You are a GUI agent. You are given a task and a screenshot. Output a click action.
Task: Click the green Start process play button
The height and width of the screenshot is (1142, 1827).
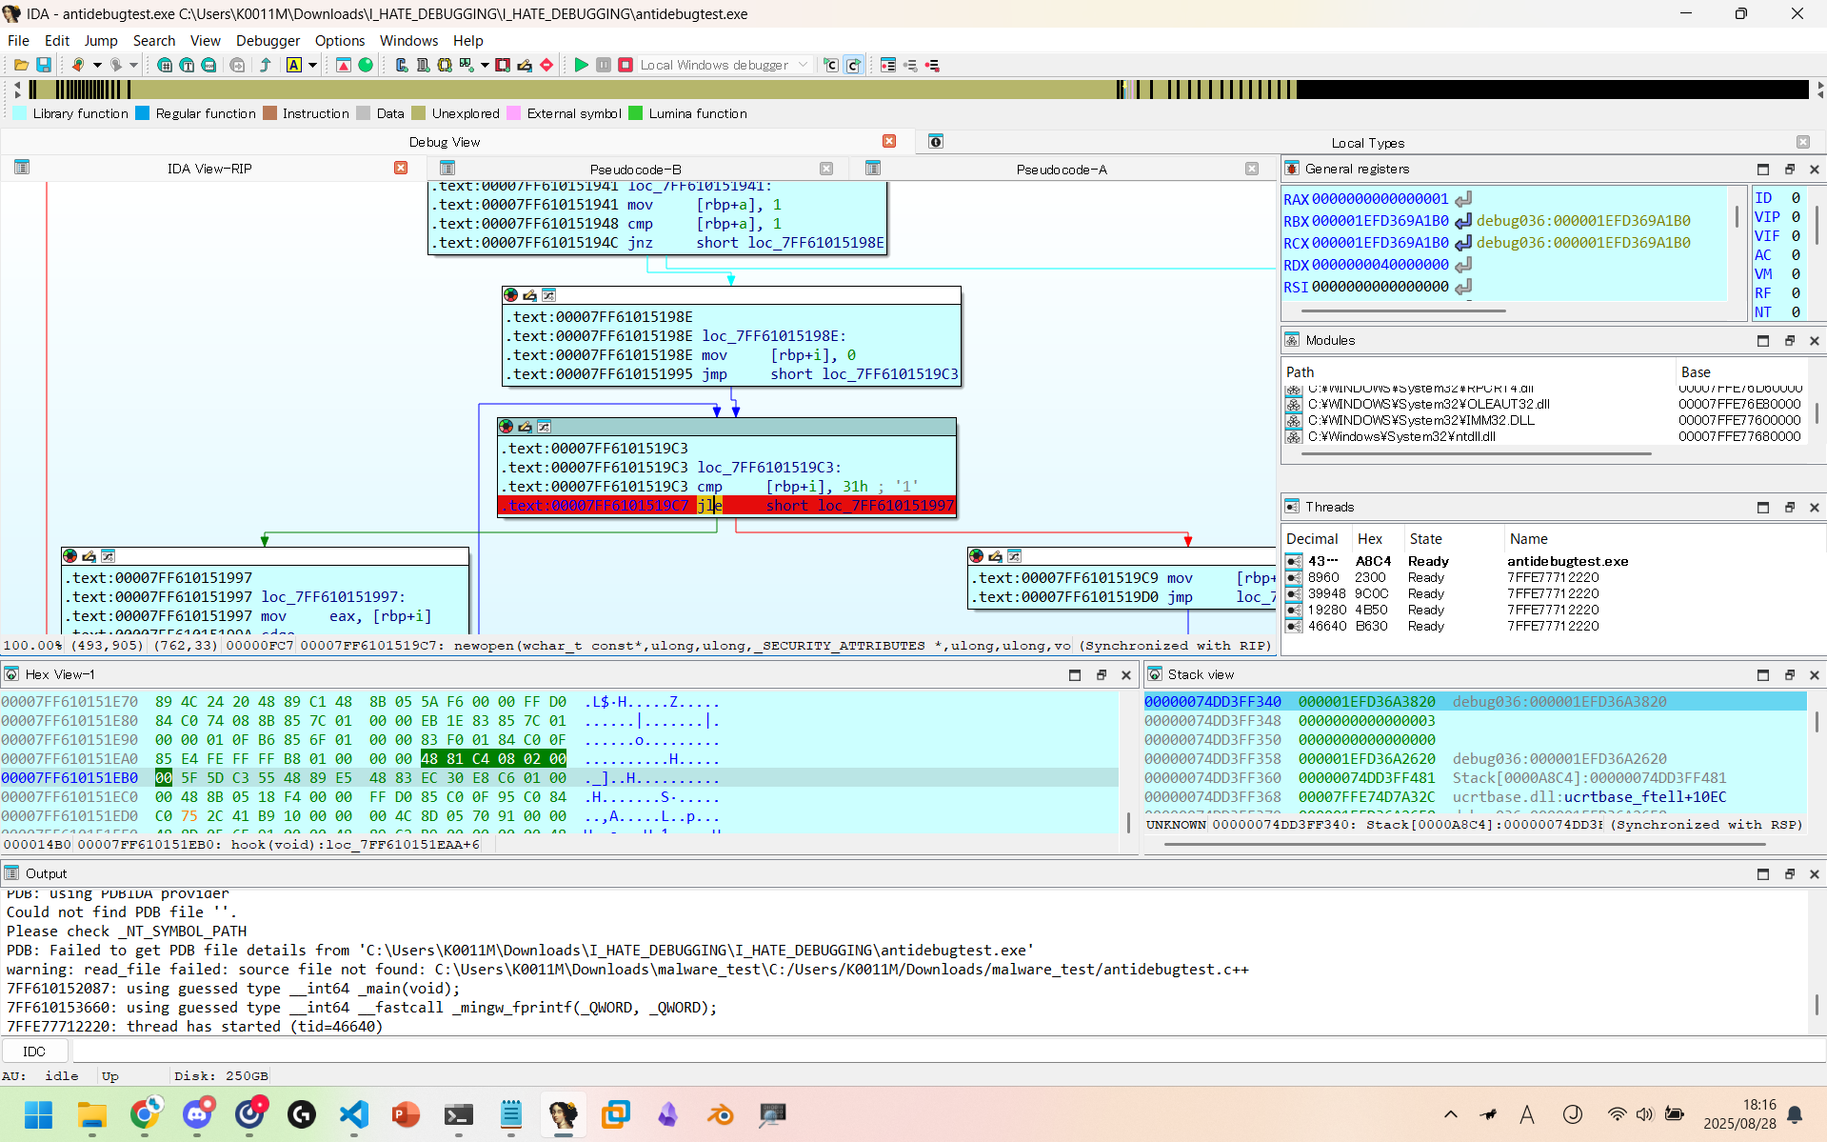click(581, 65)
